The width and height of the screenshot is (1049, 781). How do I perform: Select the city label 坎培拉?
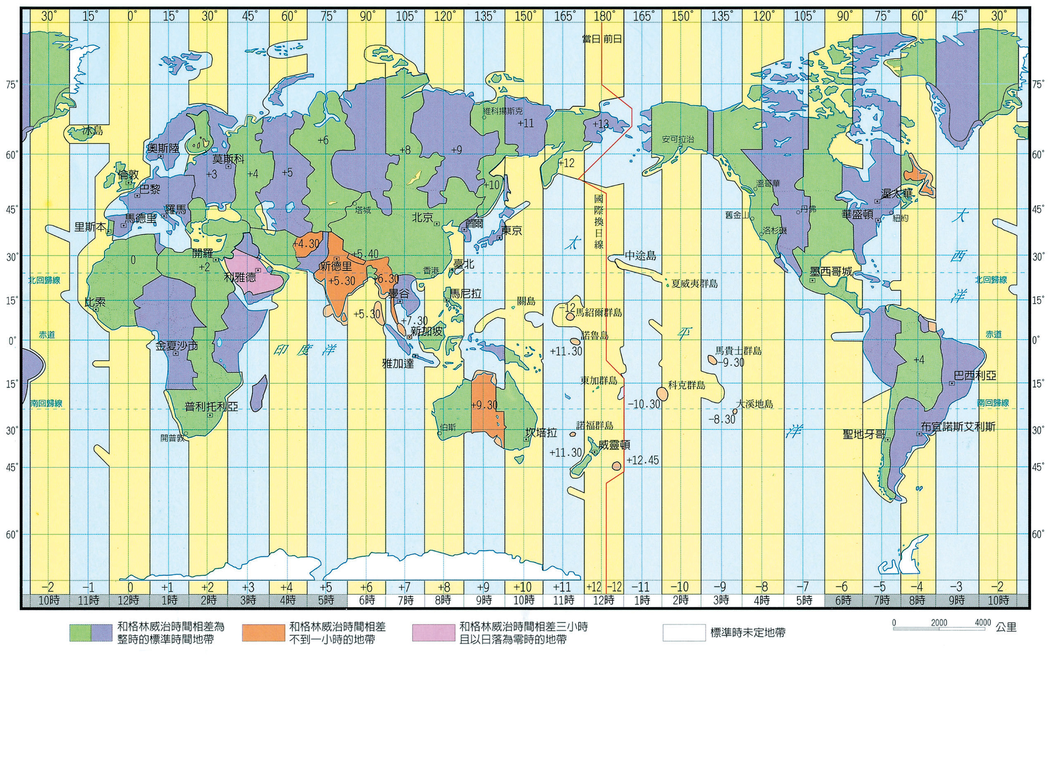pyautogui.click(x=541, y=433)
